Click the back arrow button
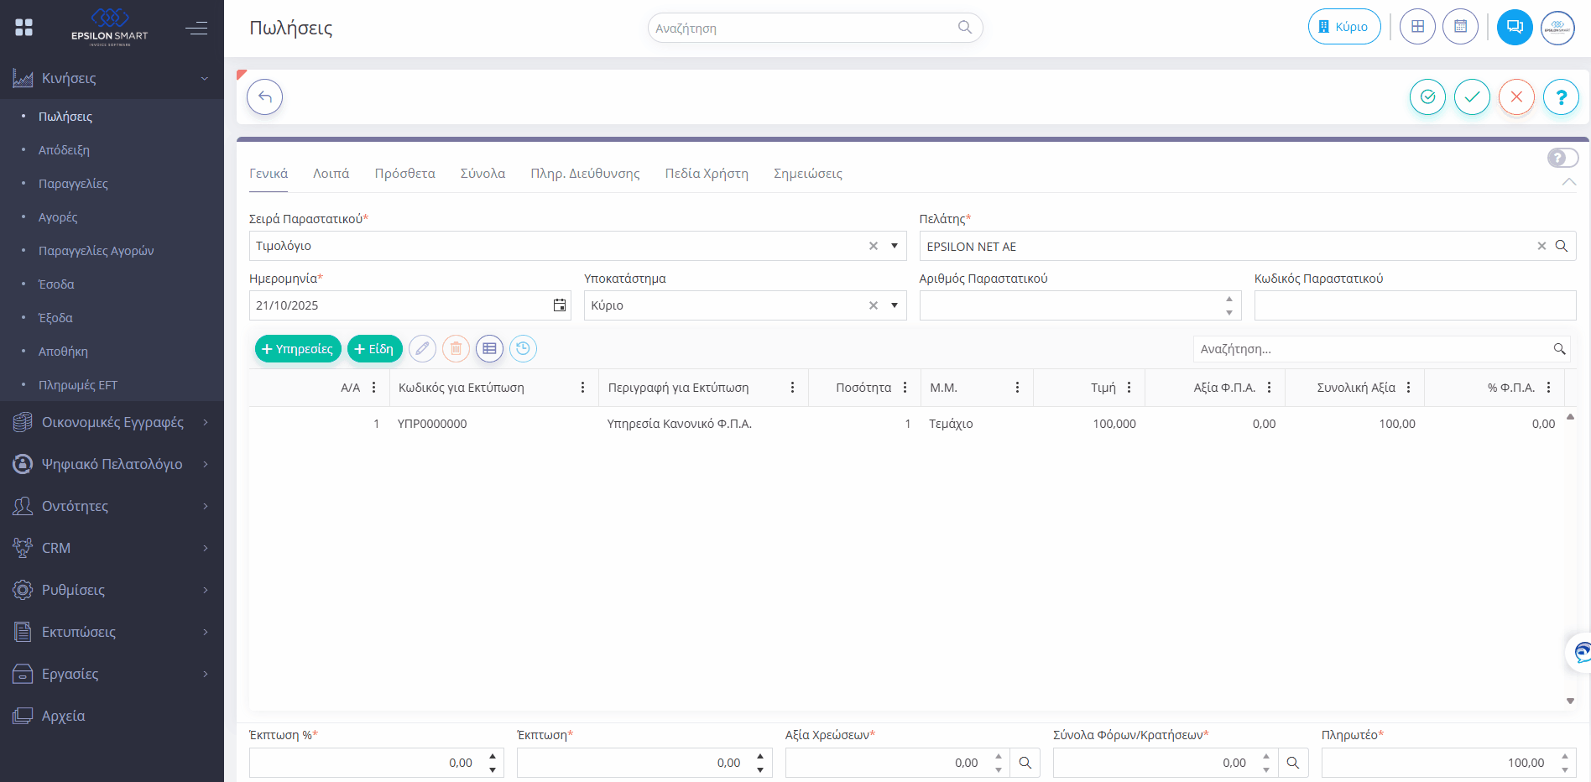The width and height of the screenshot is (1591, 782). coord(264,97)
